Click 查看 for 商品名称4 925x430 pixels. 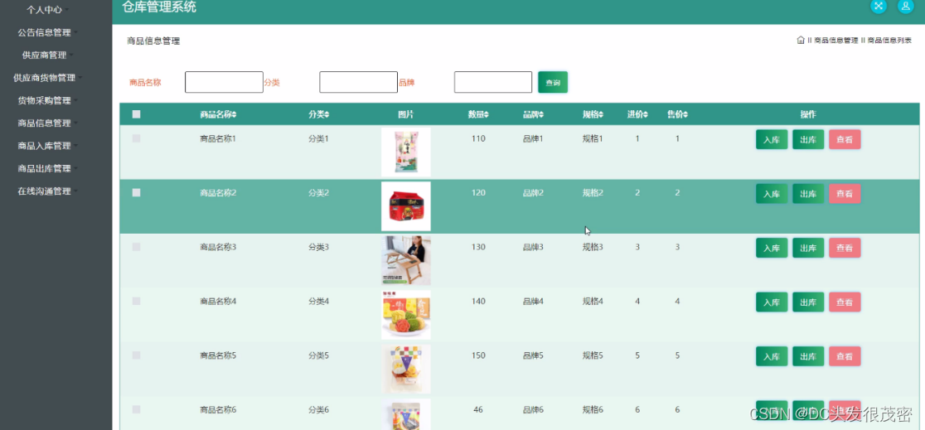845,302
